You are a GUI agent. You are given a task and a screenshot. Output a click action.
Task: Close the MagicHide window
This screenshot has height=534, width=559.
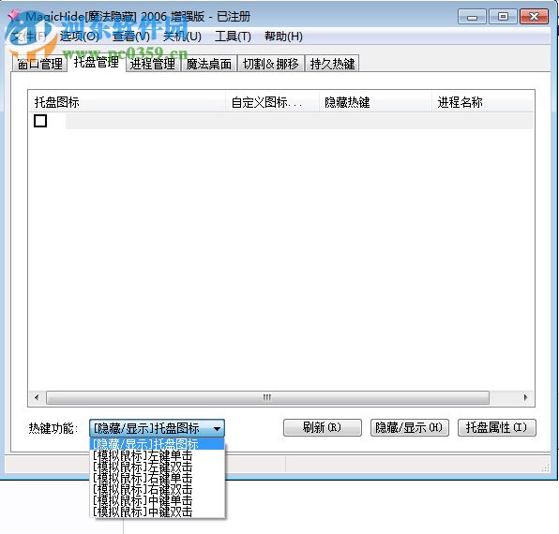tap(534, 17)
